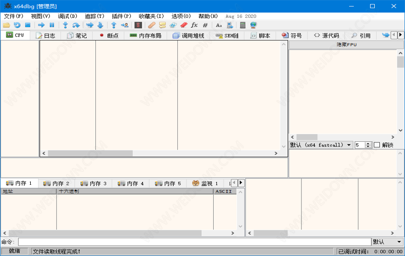The height and width of the screenshot is (256, 405).
Task: Open the 文件(F) menu
Action: [13, 16]
